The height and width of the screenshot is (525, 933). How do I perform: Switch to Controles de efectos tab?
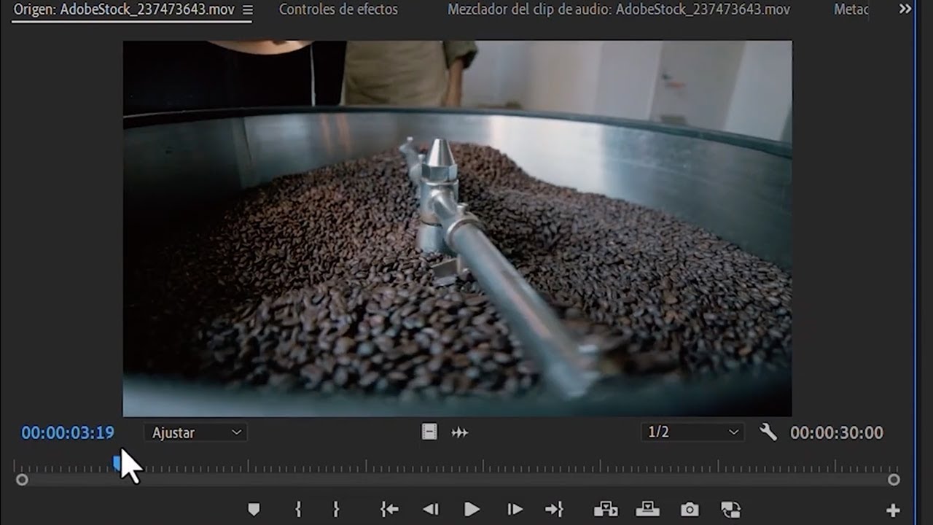pos(338,9)
